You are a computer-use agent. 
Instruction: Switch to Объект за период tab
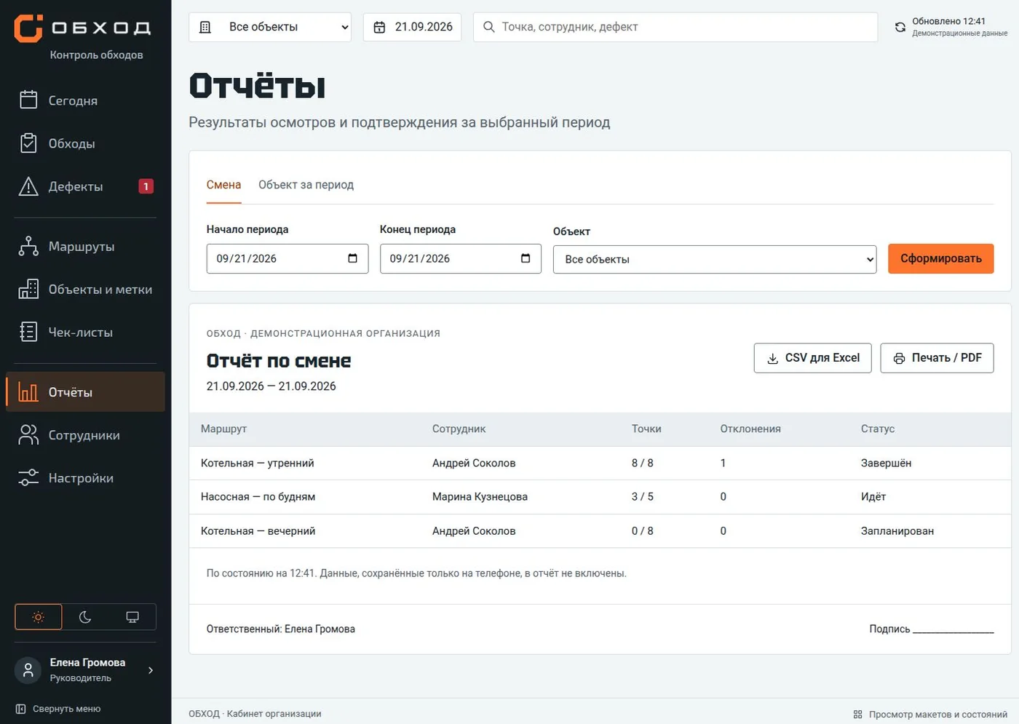(306, 185)
